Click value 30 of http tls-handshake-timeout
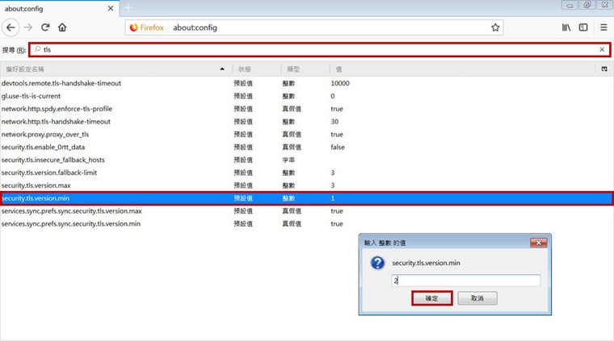The height and width of the screenshot is (341, 614). tap(334, 122)
